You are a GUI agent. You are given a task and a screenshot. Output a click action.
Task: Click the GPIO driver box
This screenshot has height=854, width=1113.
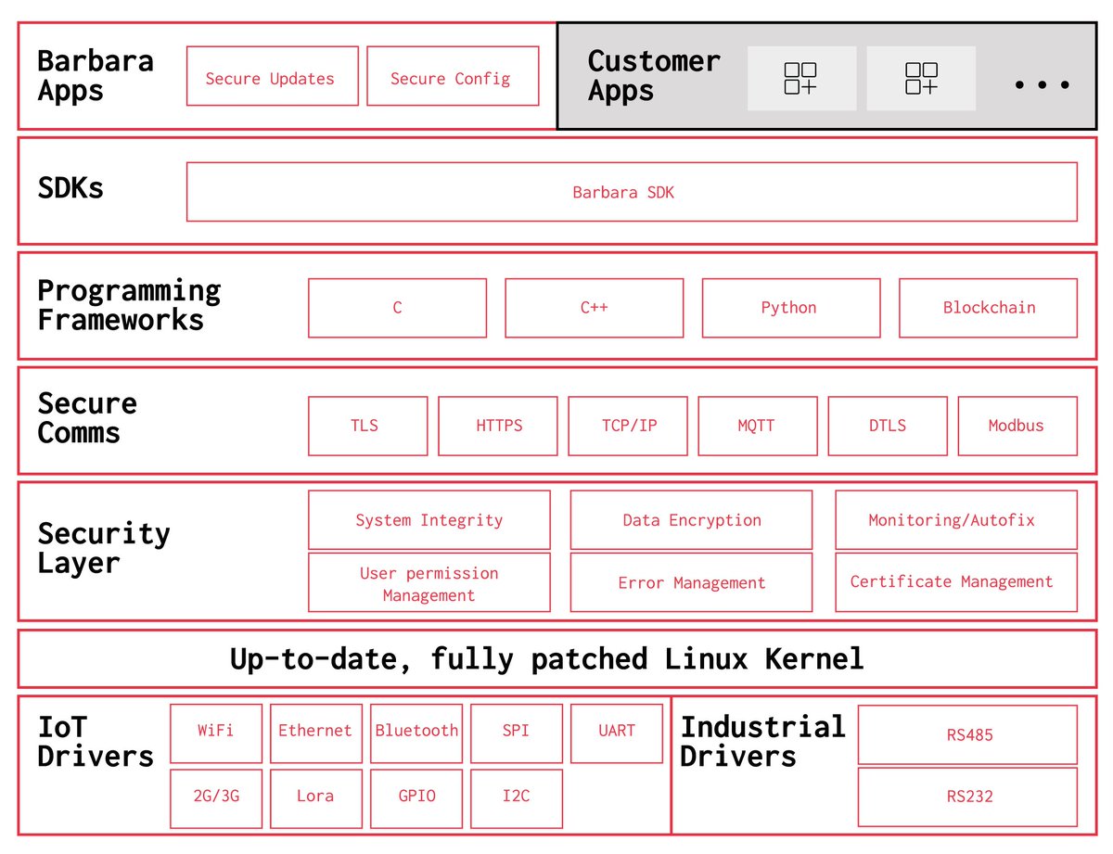416,798
